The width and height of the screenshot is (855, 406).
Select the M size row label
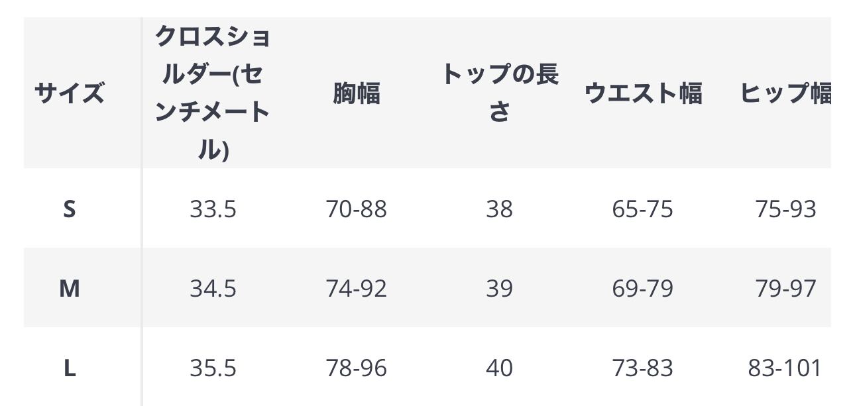click(70, 289)
